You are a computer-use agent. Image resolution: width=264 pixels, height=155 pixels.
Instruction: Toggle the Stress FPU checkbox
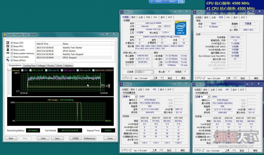pos(12,46)
